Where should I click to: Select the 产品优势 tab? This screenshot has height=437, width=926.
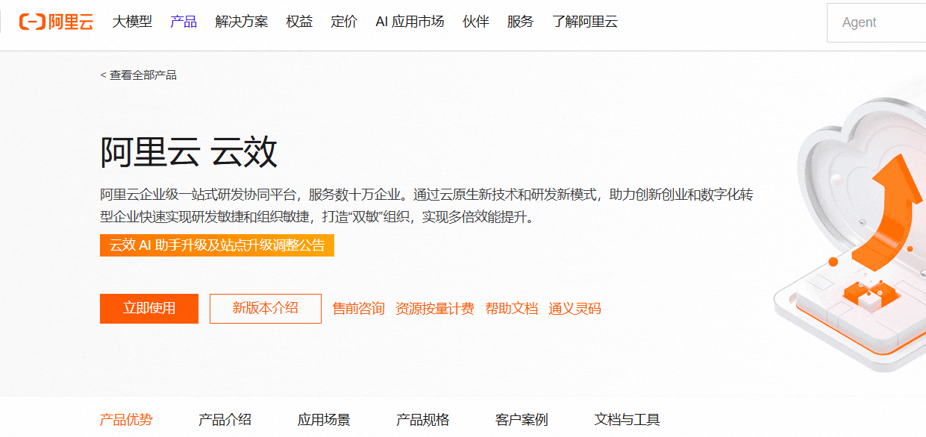pyautogui.click(x=126, y=420)
